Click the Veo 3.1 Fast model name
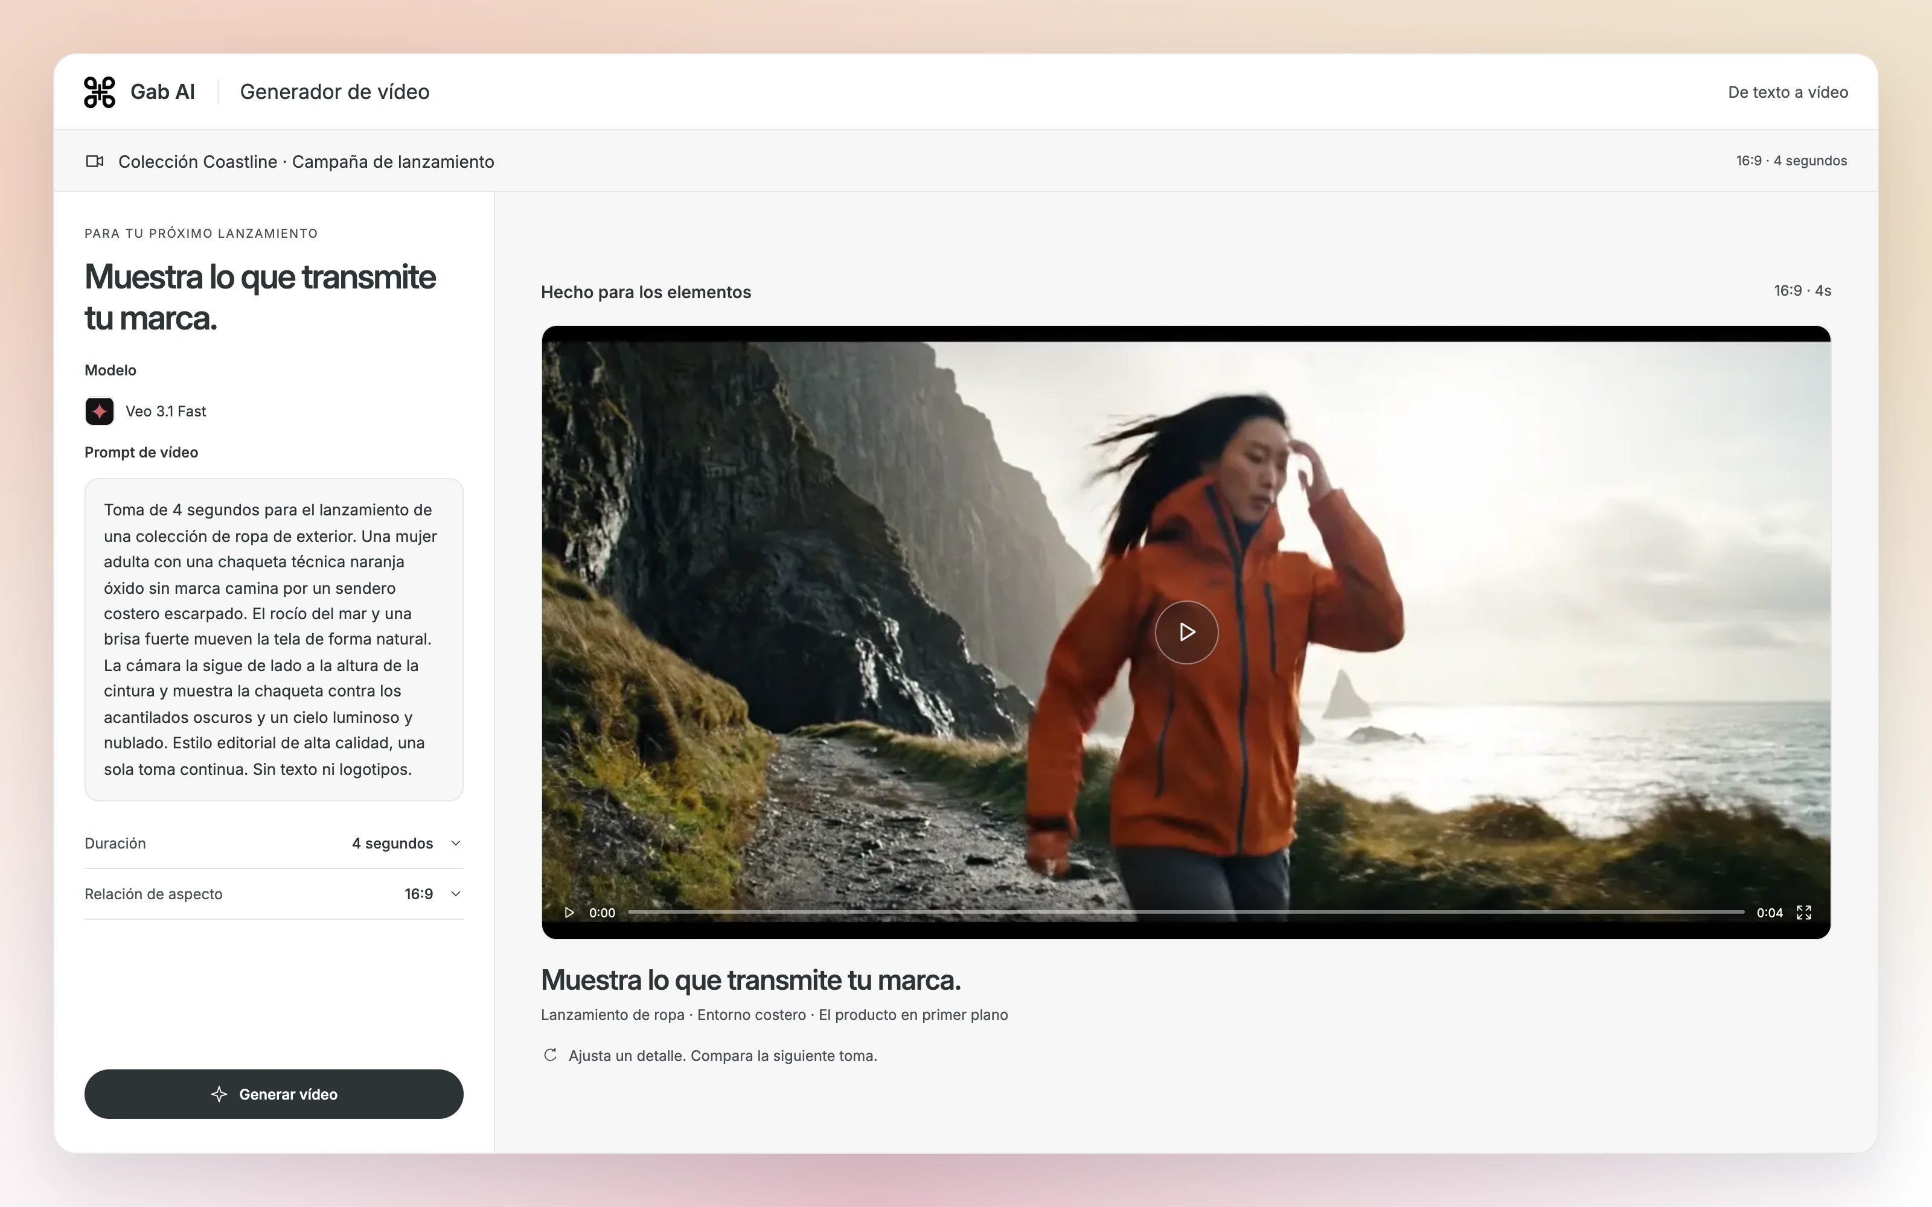This screenshot has height=1207, width=1932. pyautogui.click(x=166, y=411)
